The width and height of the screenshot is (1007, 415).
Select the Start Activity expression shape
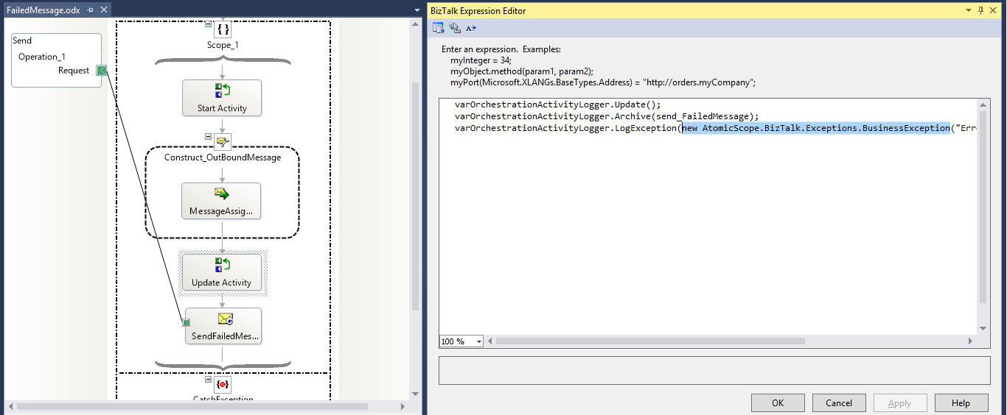point(222,98)
